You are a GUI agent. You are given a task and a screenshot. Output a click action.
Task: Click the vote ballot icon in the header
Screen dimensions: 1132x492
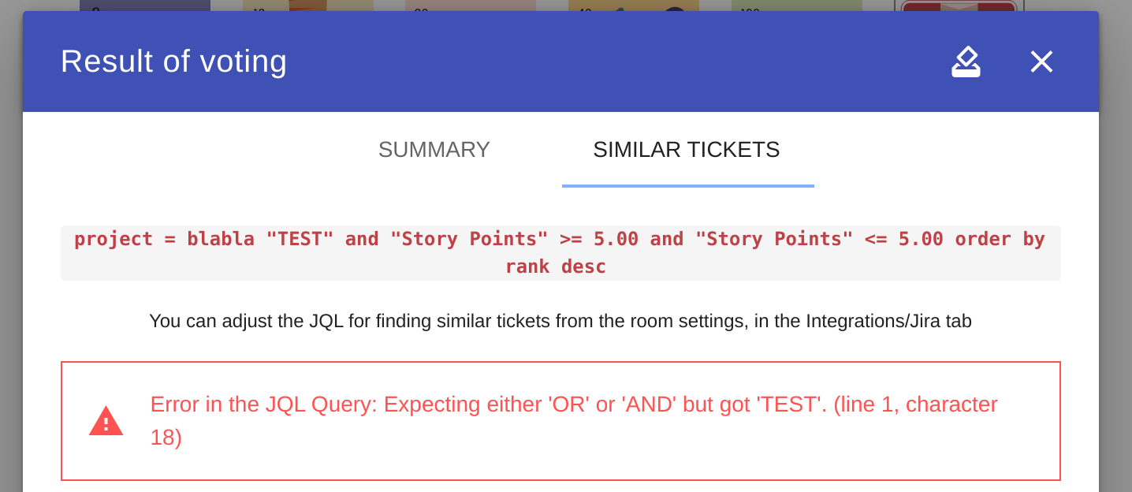pos(966,61)
